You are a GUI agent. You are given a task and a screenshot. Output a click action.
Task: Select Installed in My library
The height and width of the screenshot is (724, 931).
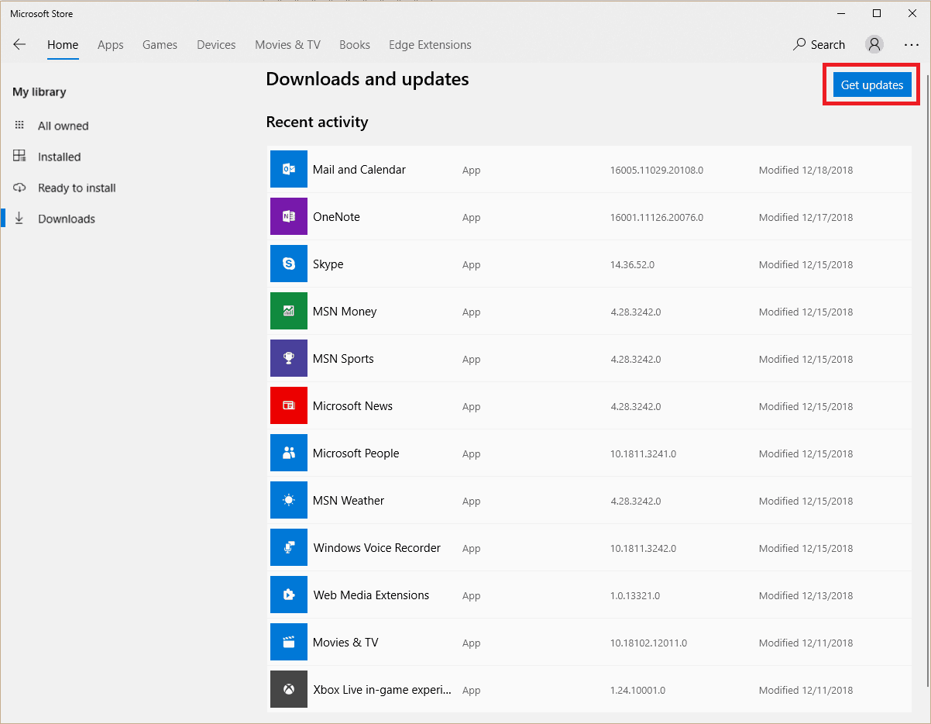[60, 157]
